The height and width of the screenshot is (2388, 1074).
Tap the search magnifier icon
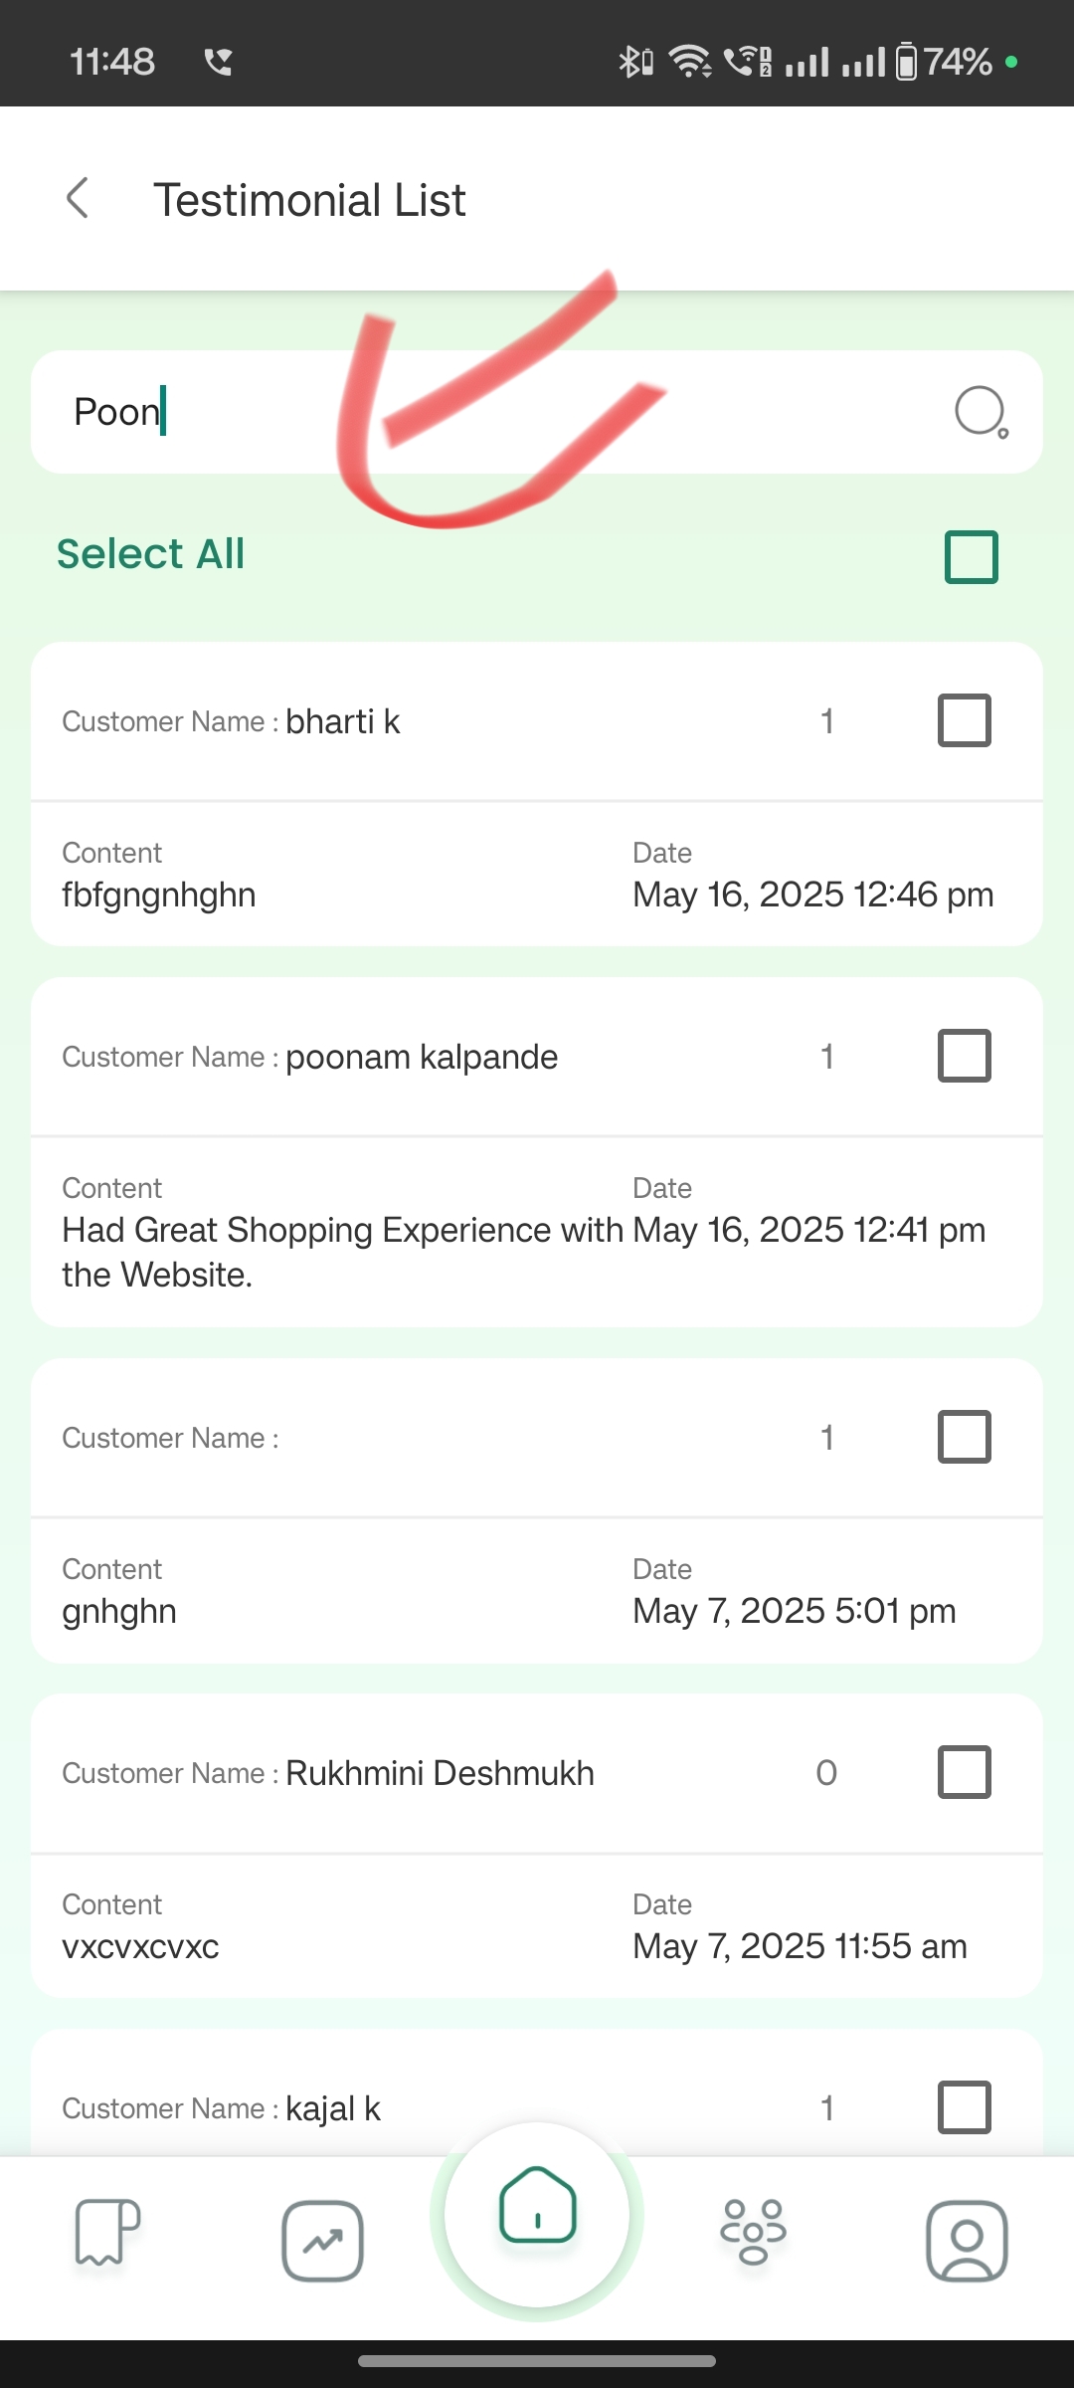(981, 412)
